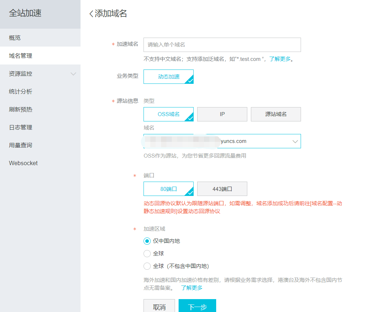Click the back arrow beside 添加域名
Screen dimensions: 374x312
click(91, 14)
